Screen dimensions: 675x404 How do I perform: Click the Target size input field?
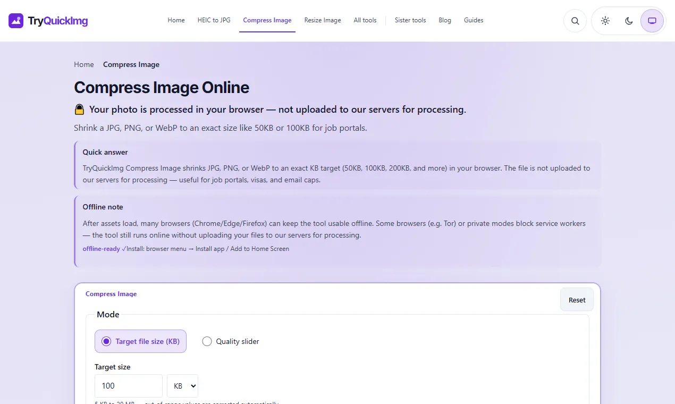(129, 386)
